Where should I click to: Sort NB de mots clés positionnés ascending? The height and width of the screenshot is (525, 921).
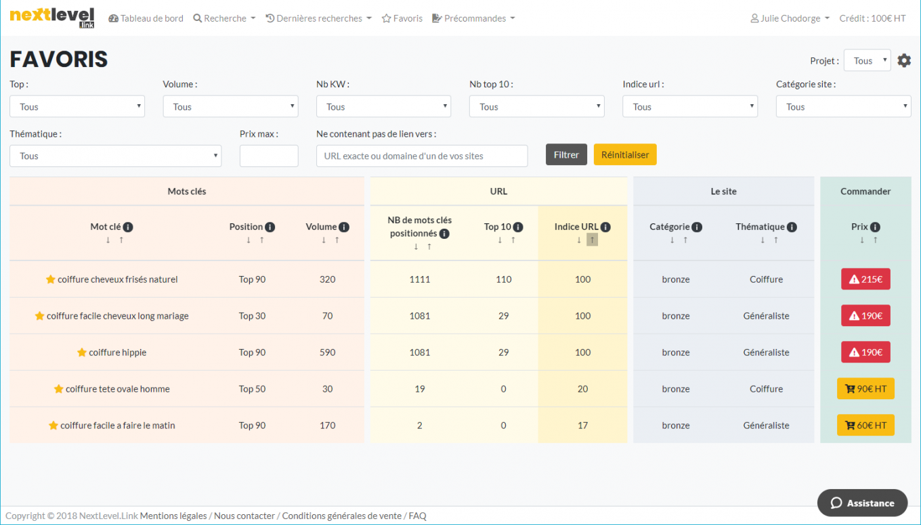coord(429,246)
